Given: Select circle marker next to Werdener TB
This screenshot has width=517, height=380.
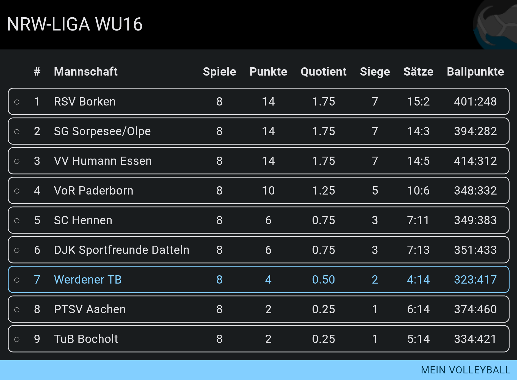Looking at the screenshot, I should tap(17, 280).
